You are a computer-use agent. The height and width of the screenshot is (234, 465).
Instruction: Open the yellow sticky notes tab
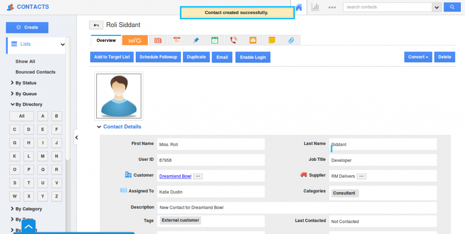pyautogui.click(x=272, y=40)
